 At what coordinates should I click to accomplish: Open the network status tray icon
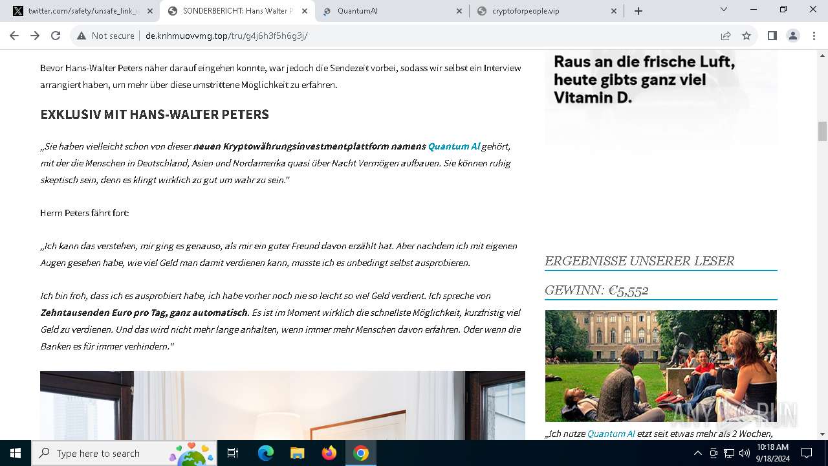point(729,453)
